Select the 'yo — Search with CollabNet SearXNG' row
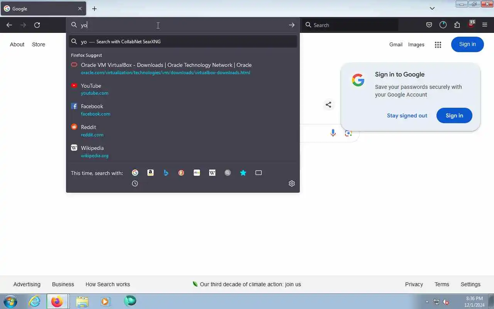The width and height of the screenshot is (494, 309). point(183,41)
